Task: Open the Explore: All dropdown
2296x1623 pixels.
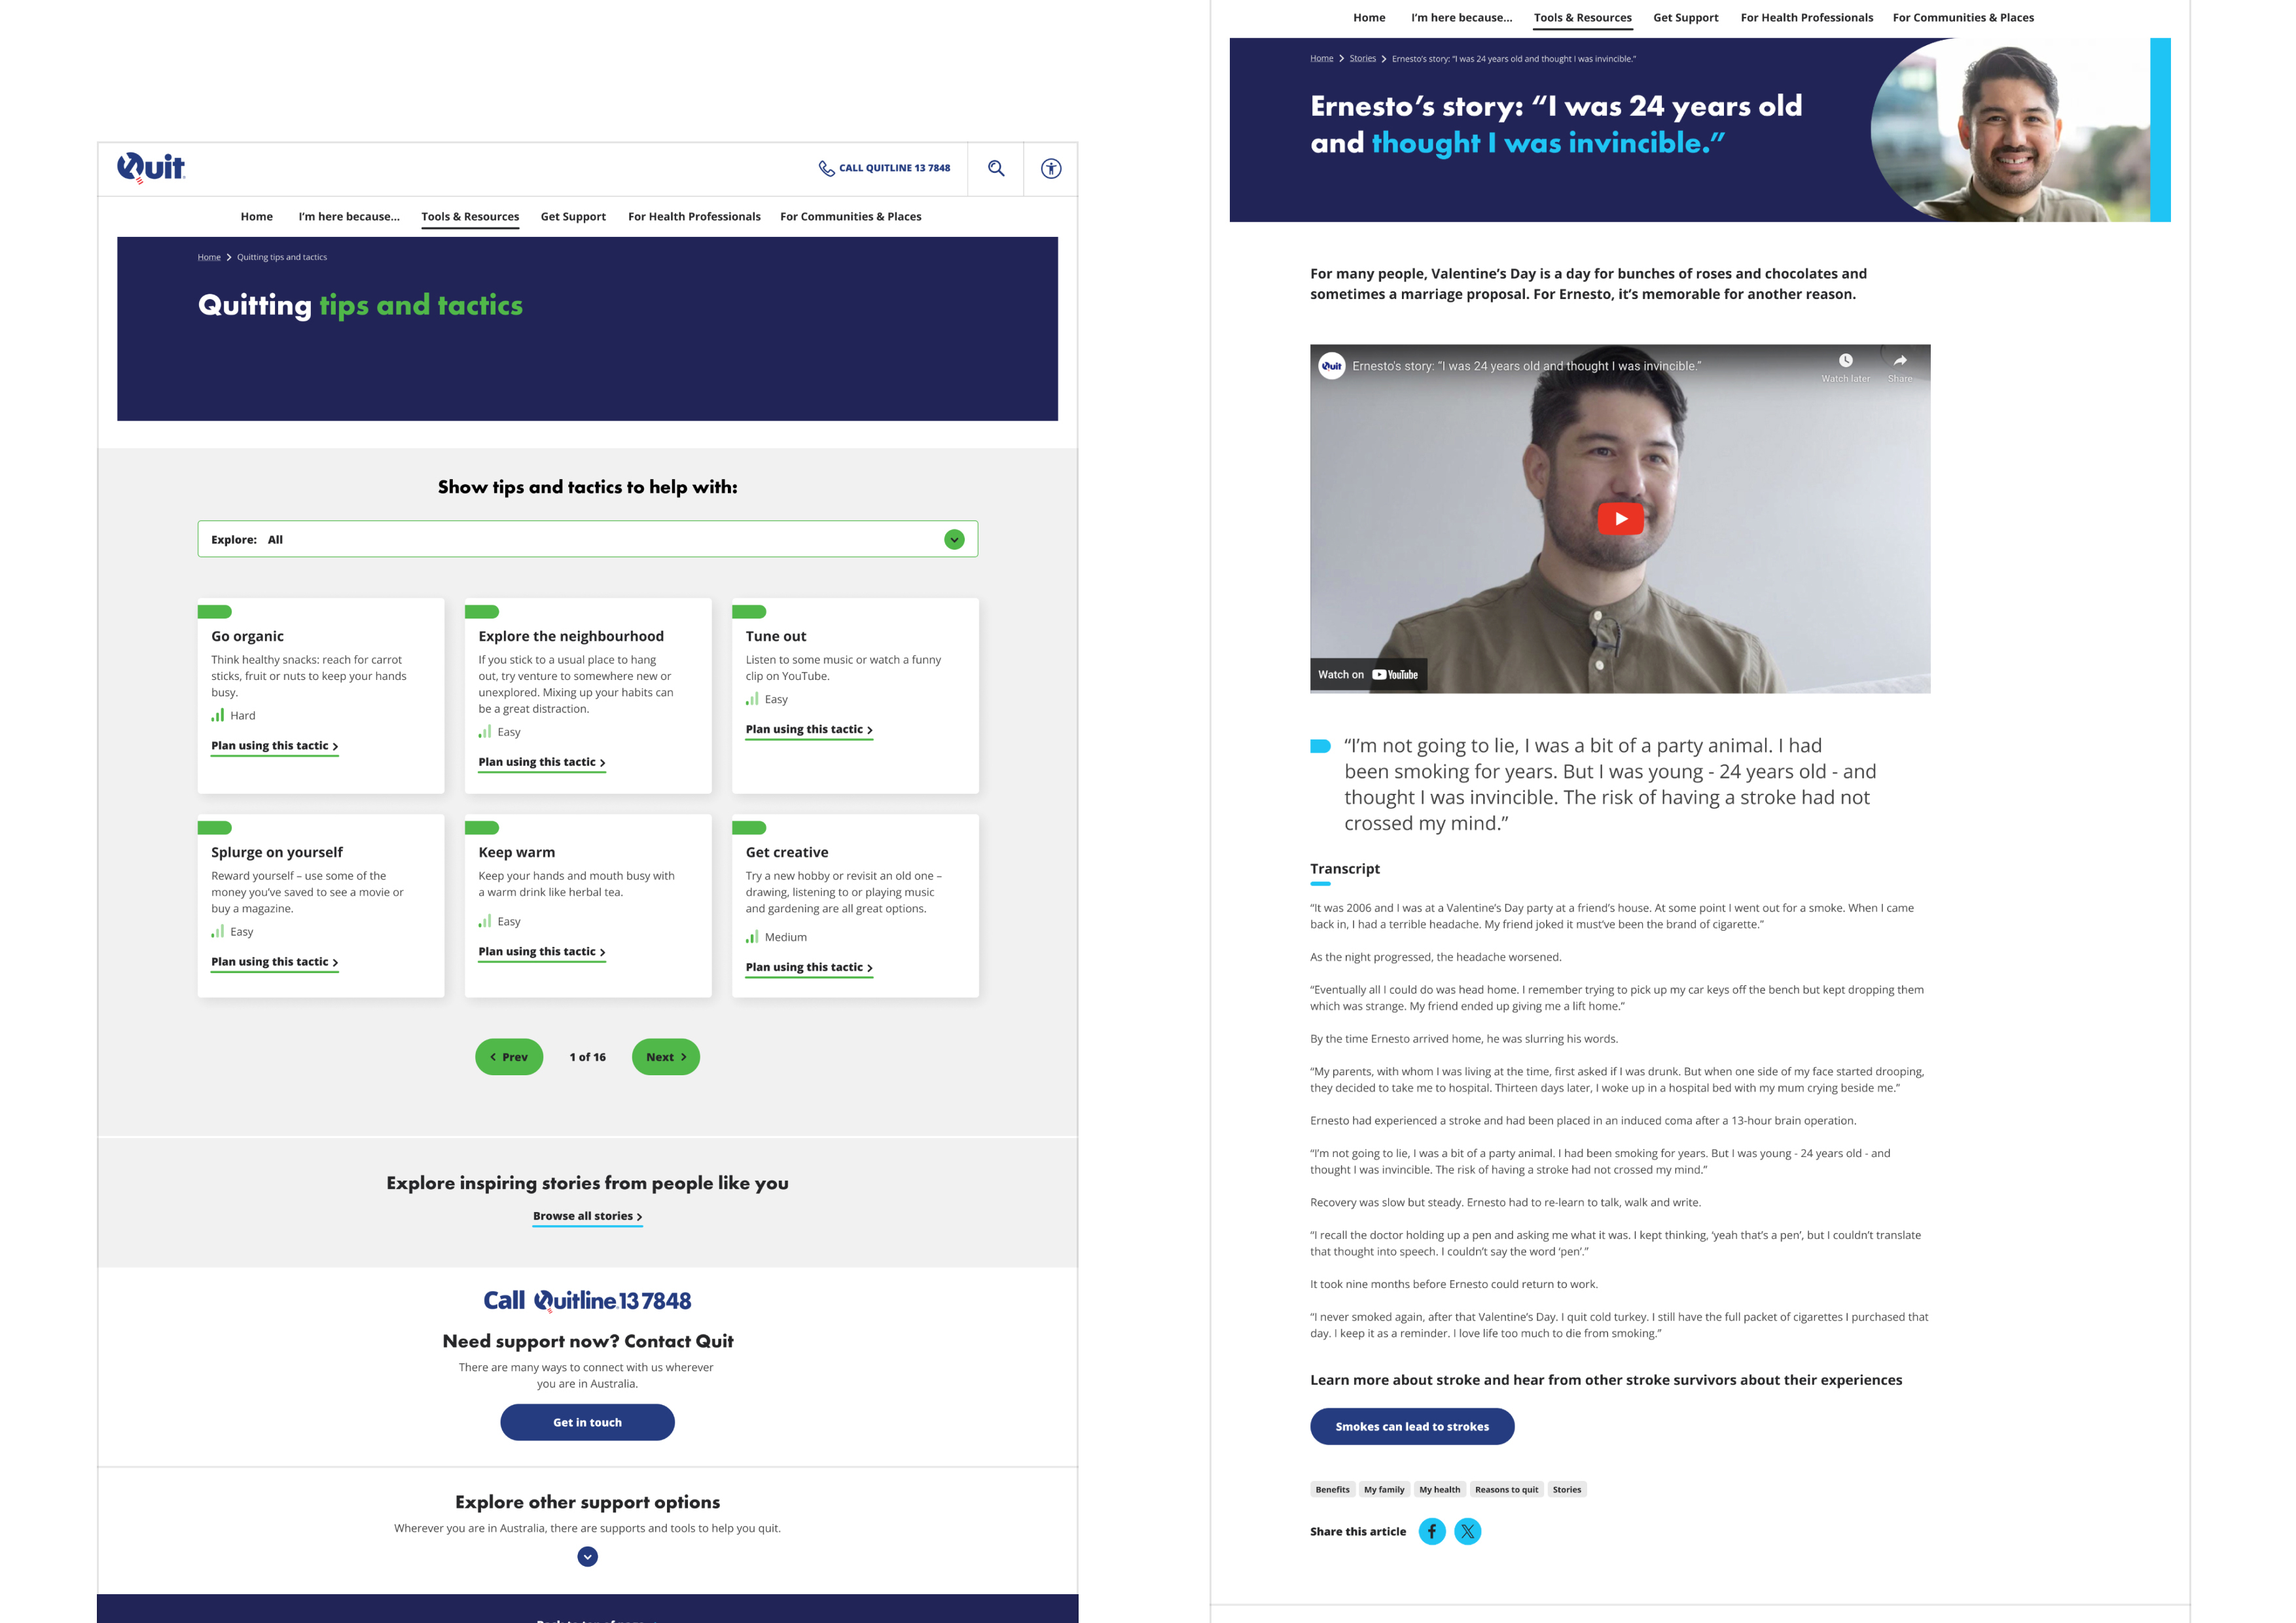Action: (x=954, y=539)
